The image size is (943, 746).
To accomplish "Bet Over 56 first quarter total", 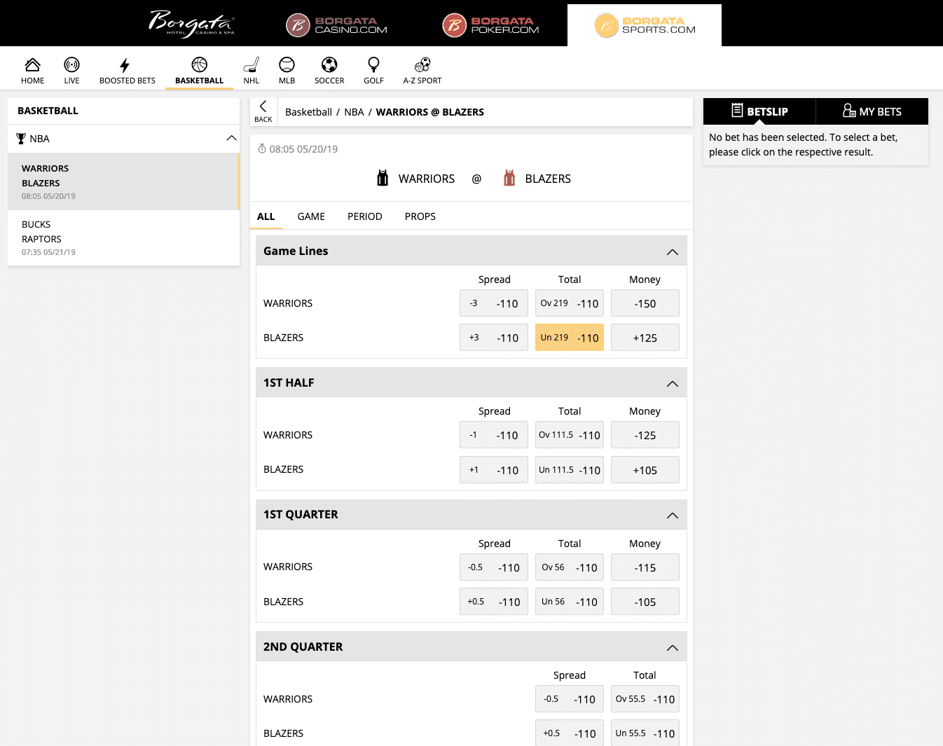I will [x=570, y=567].
